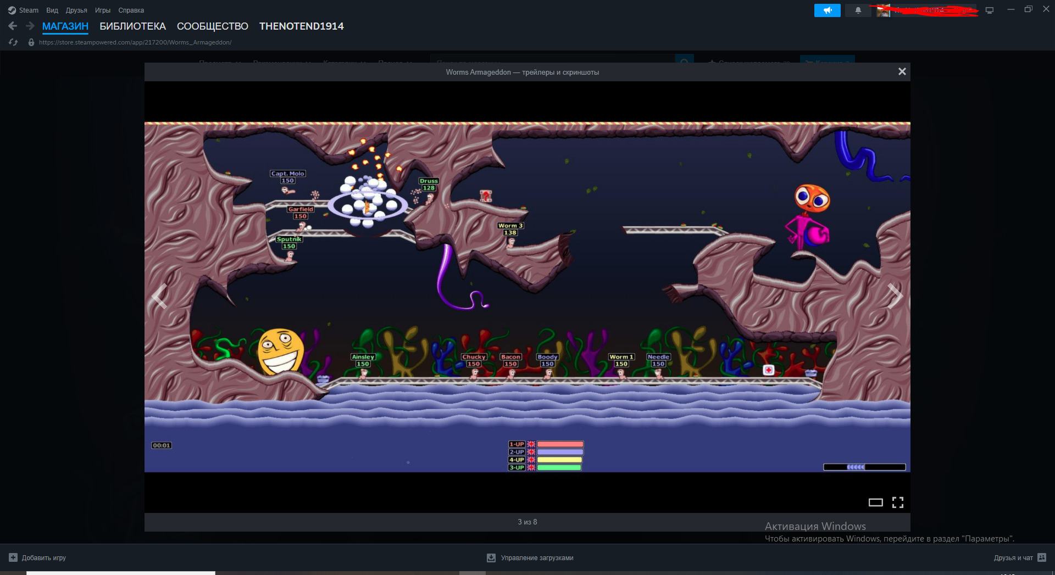Go forward with the right arrow
The image size is (1055, 575).
30,26
